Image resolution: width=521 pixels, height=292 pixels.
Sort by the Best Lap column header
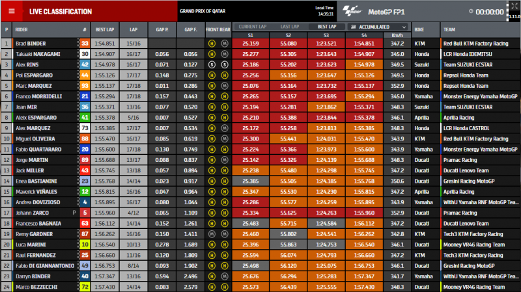point(104,29)
